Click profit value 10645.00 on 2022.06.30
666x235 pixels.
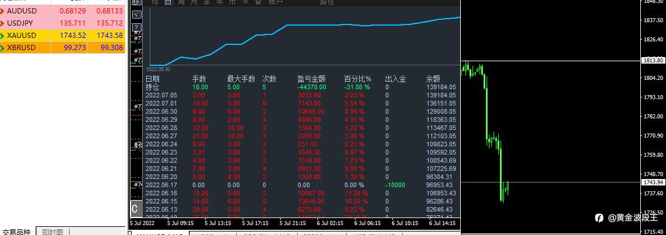tap(311, 112)
